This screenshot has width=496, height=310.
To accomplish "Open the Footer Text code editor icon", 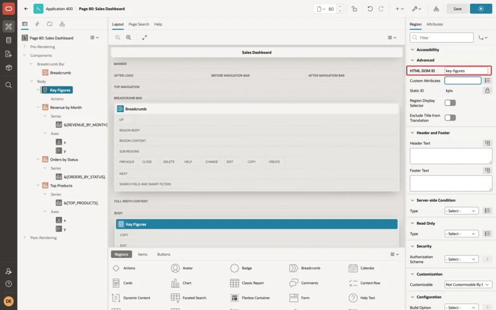I will [x=487, y=170].
